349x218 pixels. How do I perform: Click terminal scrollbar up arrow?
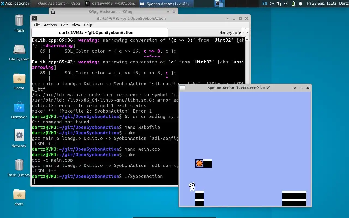coord(247,39)
